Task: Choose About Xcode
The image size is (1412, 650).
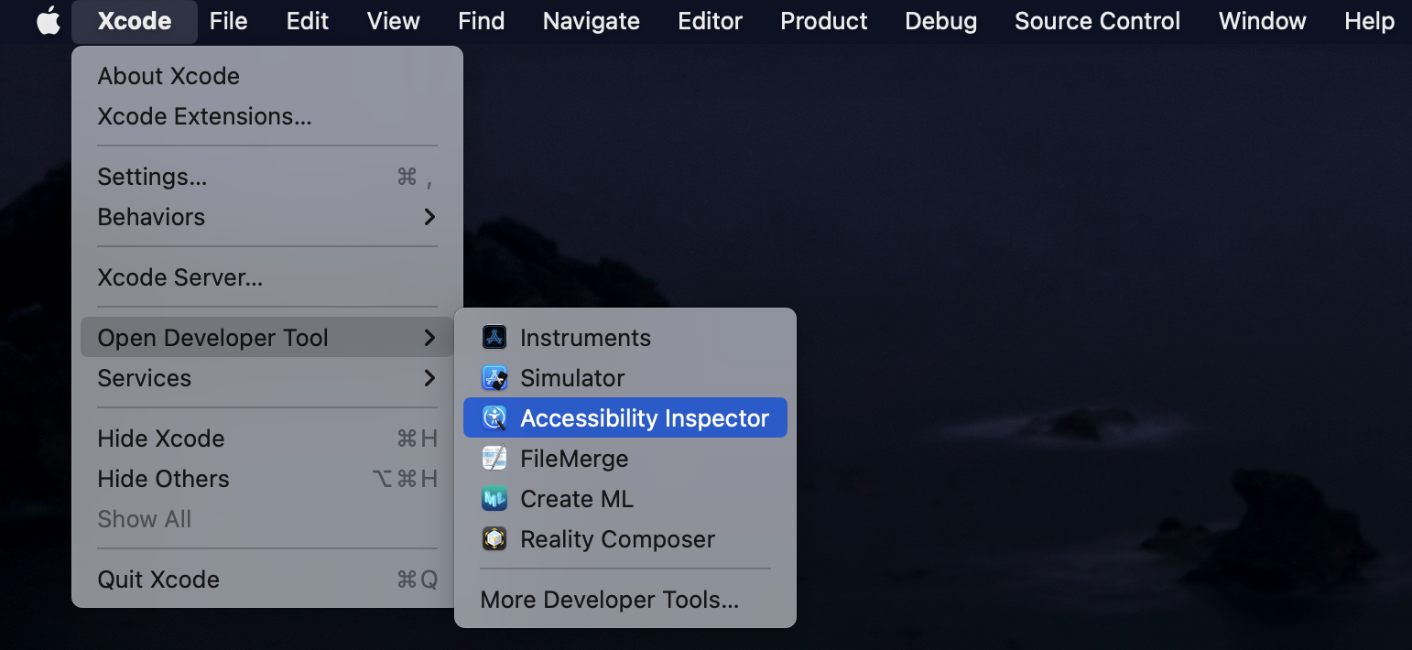Action: coord(168,75)
